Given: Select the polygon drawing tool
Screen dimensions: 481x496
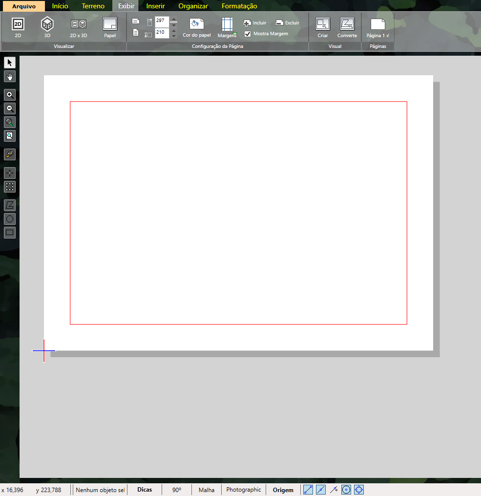Looking at the screenshot, I should click(x=10, y=205).
